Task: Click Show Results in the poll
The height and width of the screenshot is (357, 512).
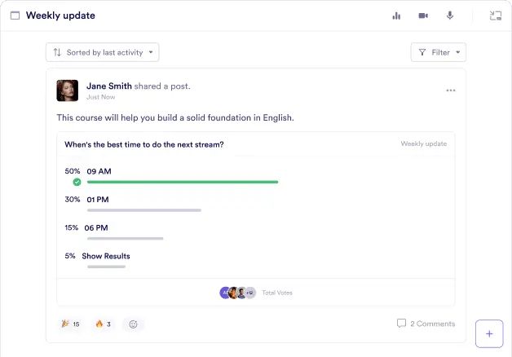Action: click(106, 256)
